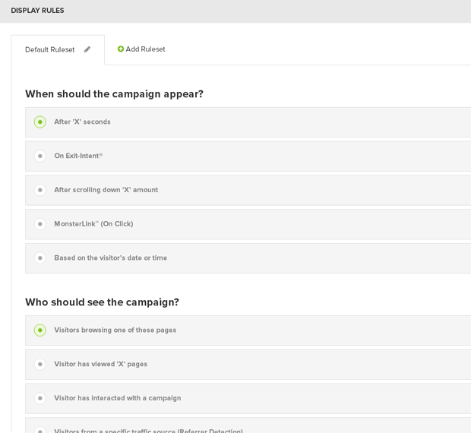The height and width of the screenshot is (433, 471).
Task: Enable the On Exit-Intent radio option
Action: [x=40, y=156]
